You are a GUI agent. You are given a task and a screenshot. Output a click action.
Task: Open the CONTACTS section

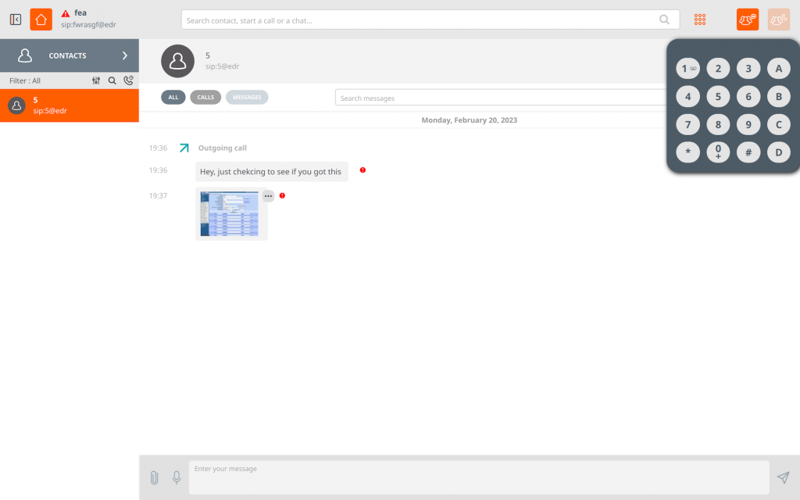[x=67, y=55]
